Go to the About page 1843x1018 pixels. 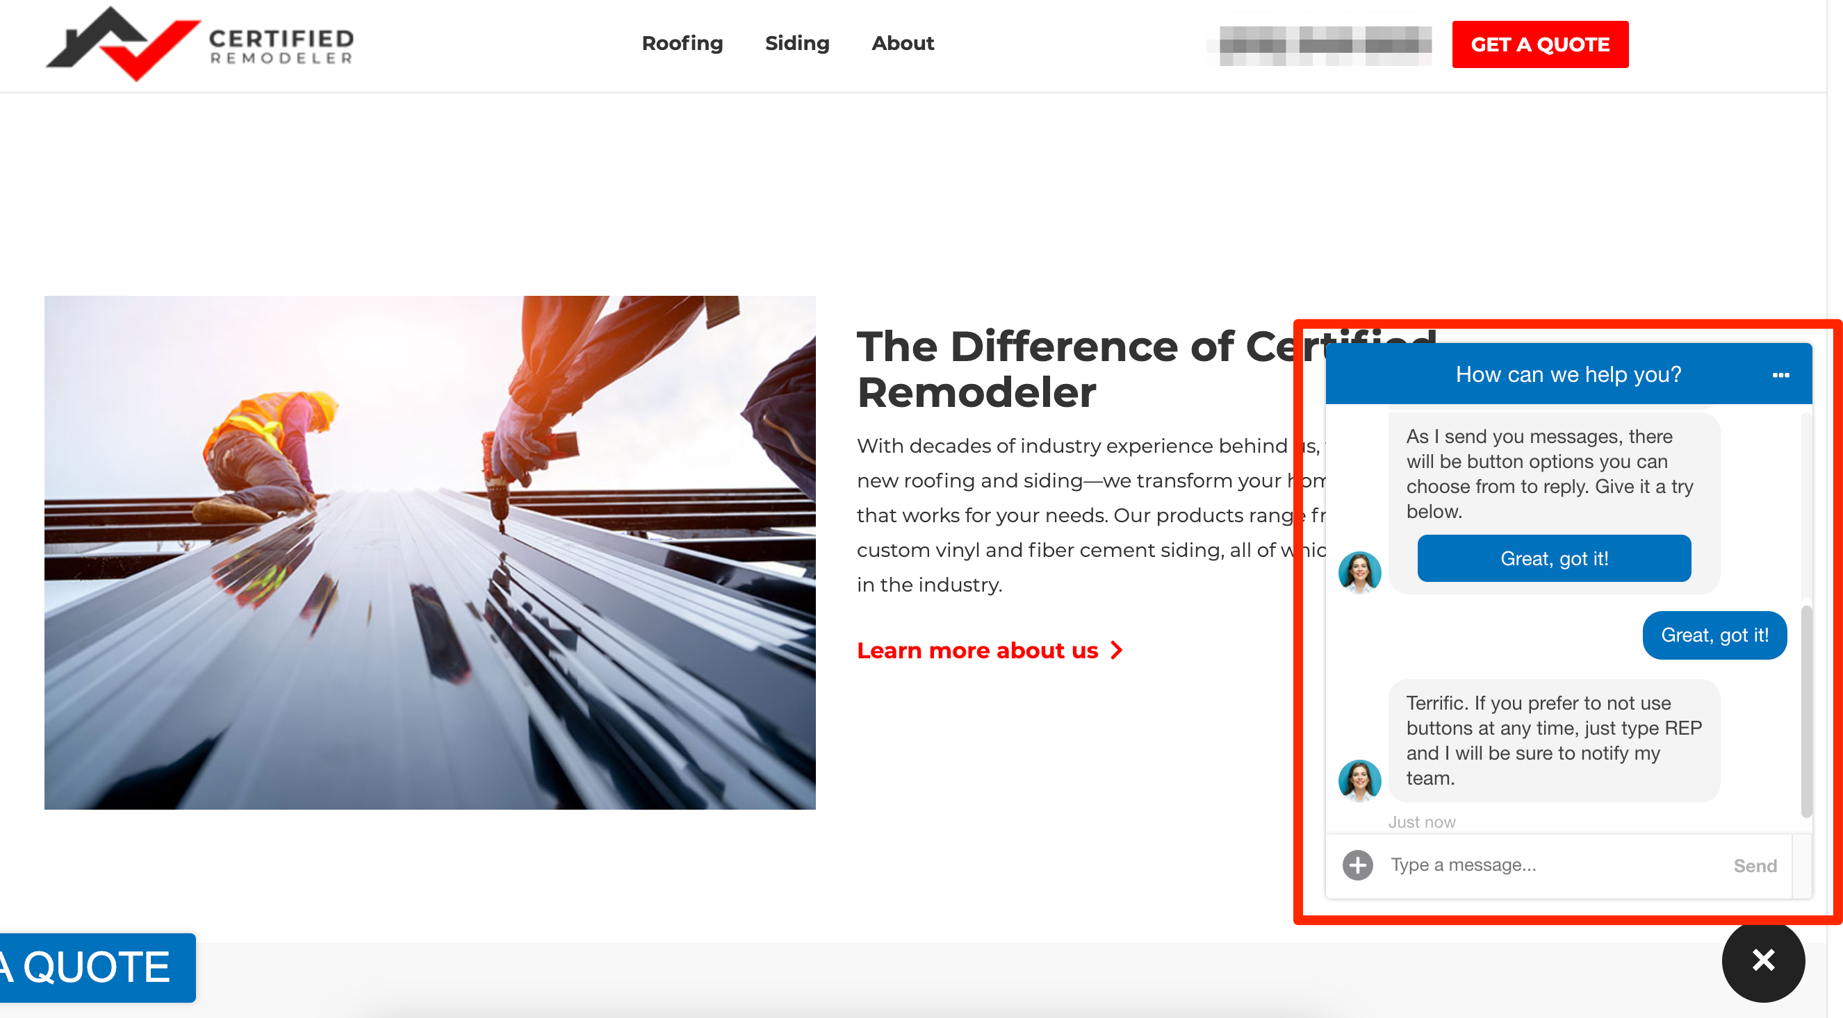point(902,44)
